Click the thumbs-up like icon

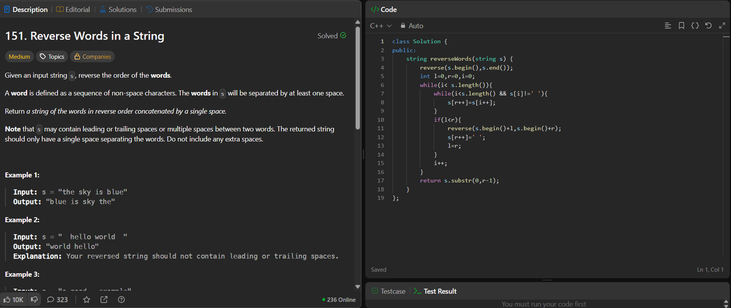(7, 299)
